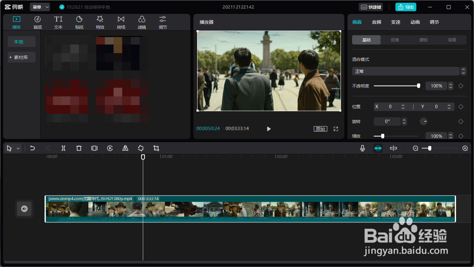Click the redo arrow in timeline toolbar

click(48, 148)
